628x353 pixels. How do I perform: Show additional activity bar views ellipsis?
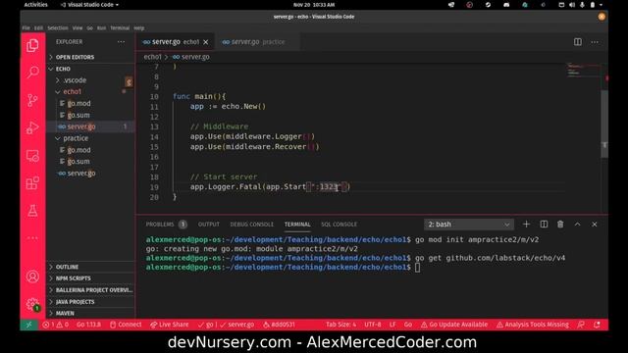(x=32, y=237)
